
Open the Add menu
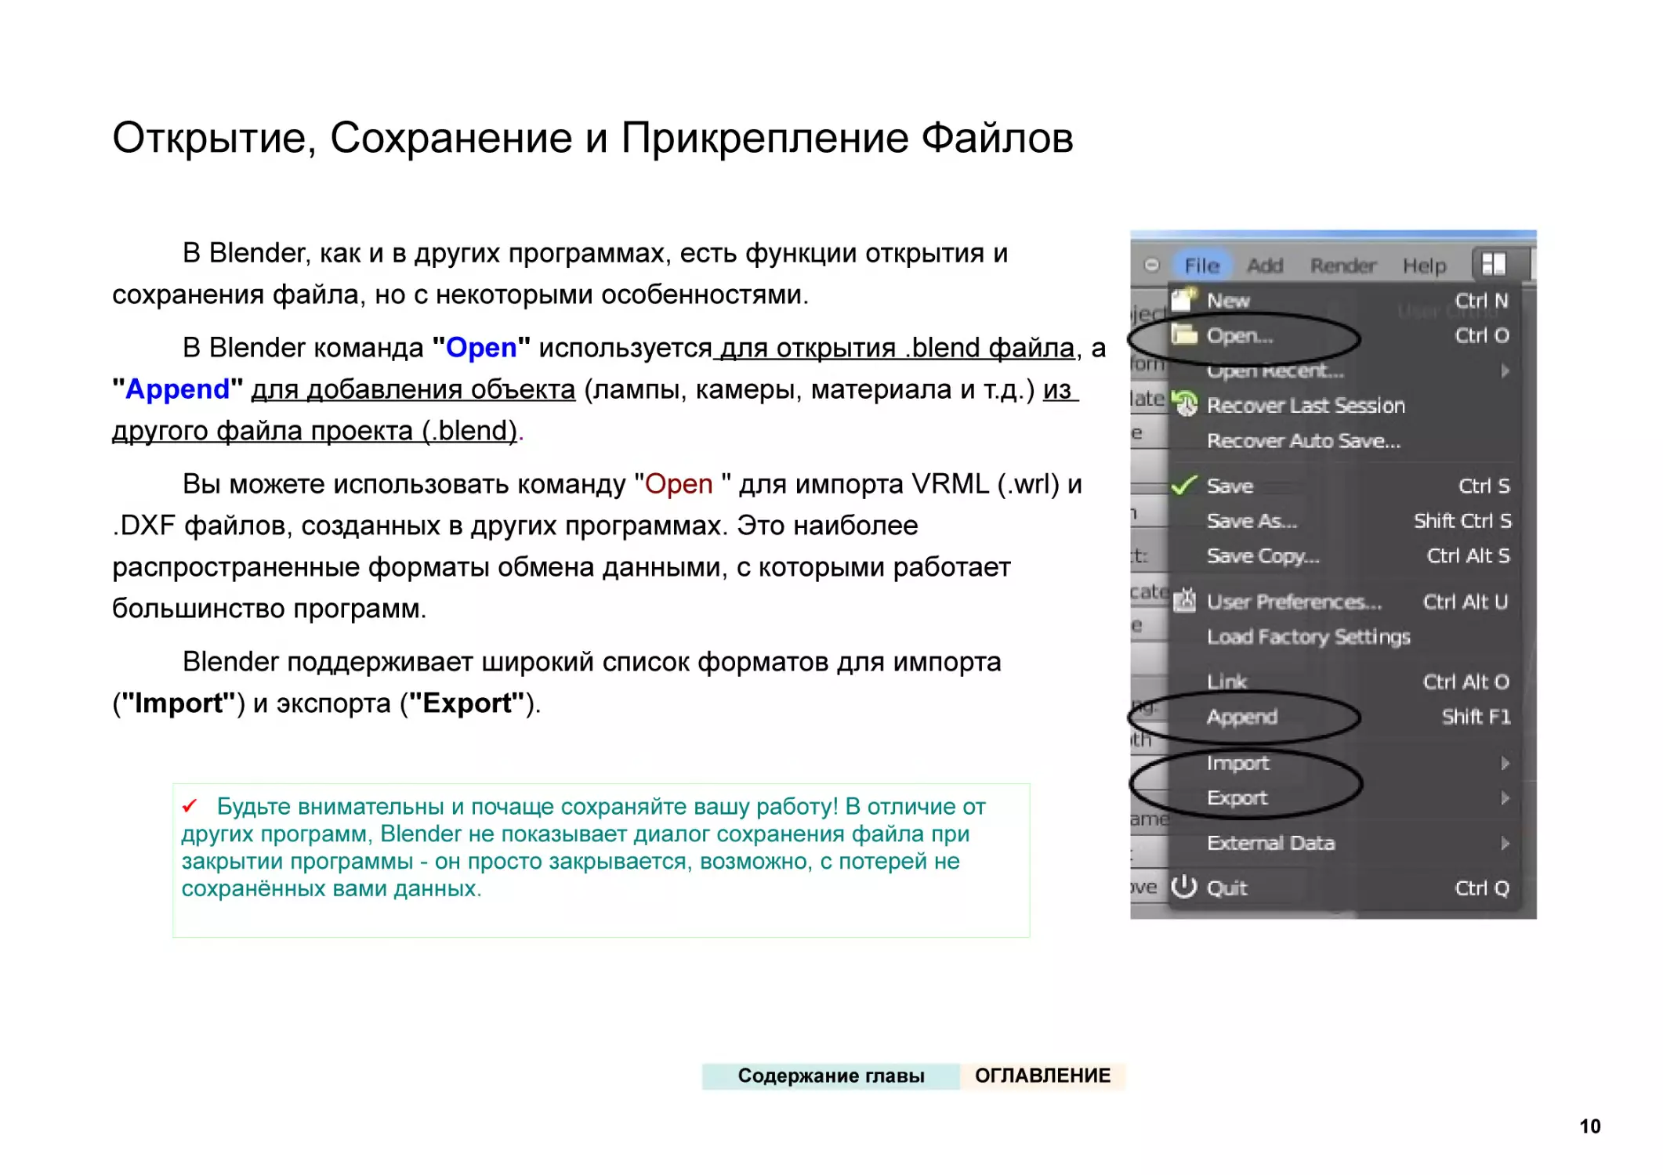(x=1265, y=266)
